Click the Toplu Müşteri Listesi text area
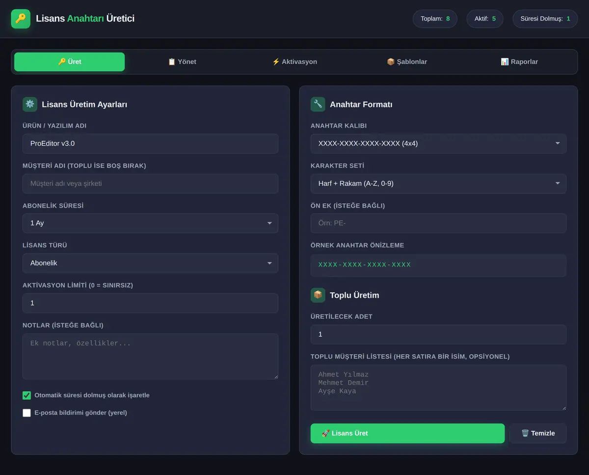The image size is (589, 475). pyautogui.click(x=438, y=388)
